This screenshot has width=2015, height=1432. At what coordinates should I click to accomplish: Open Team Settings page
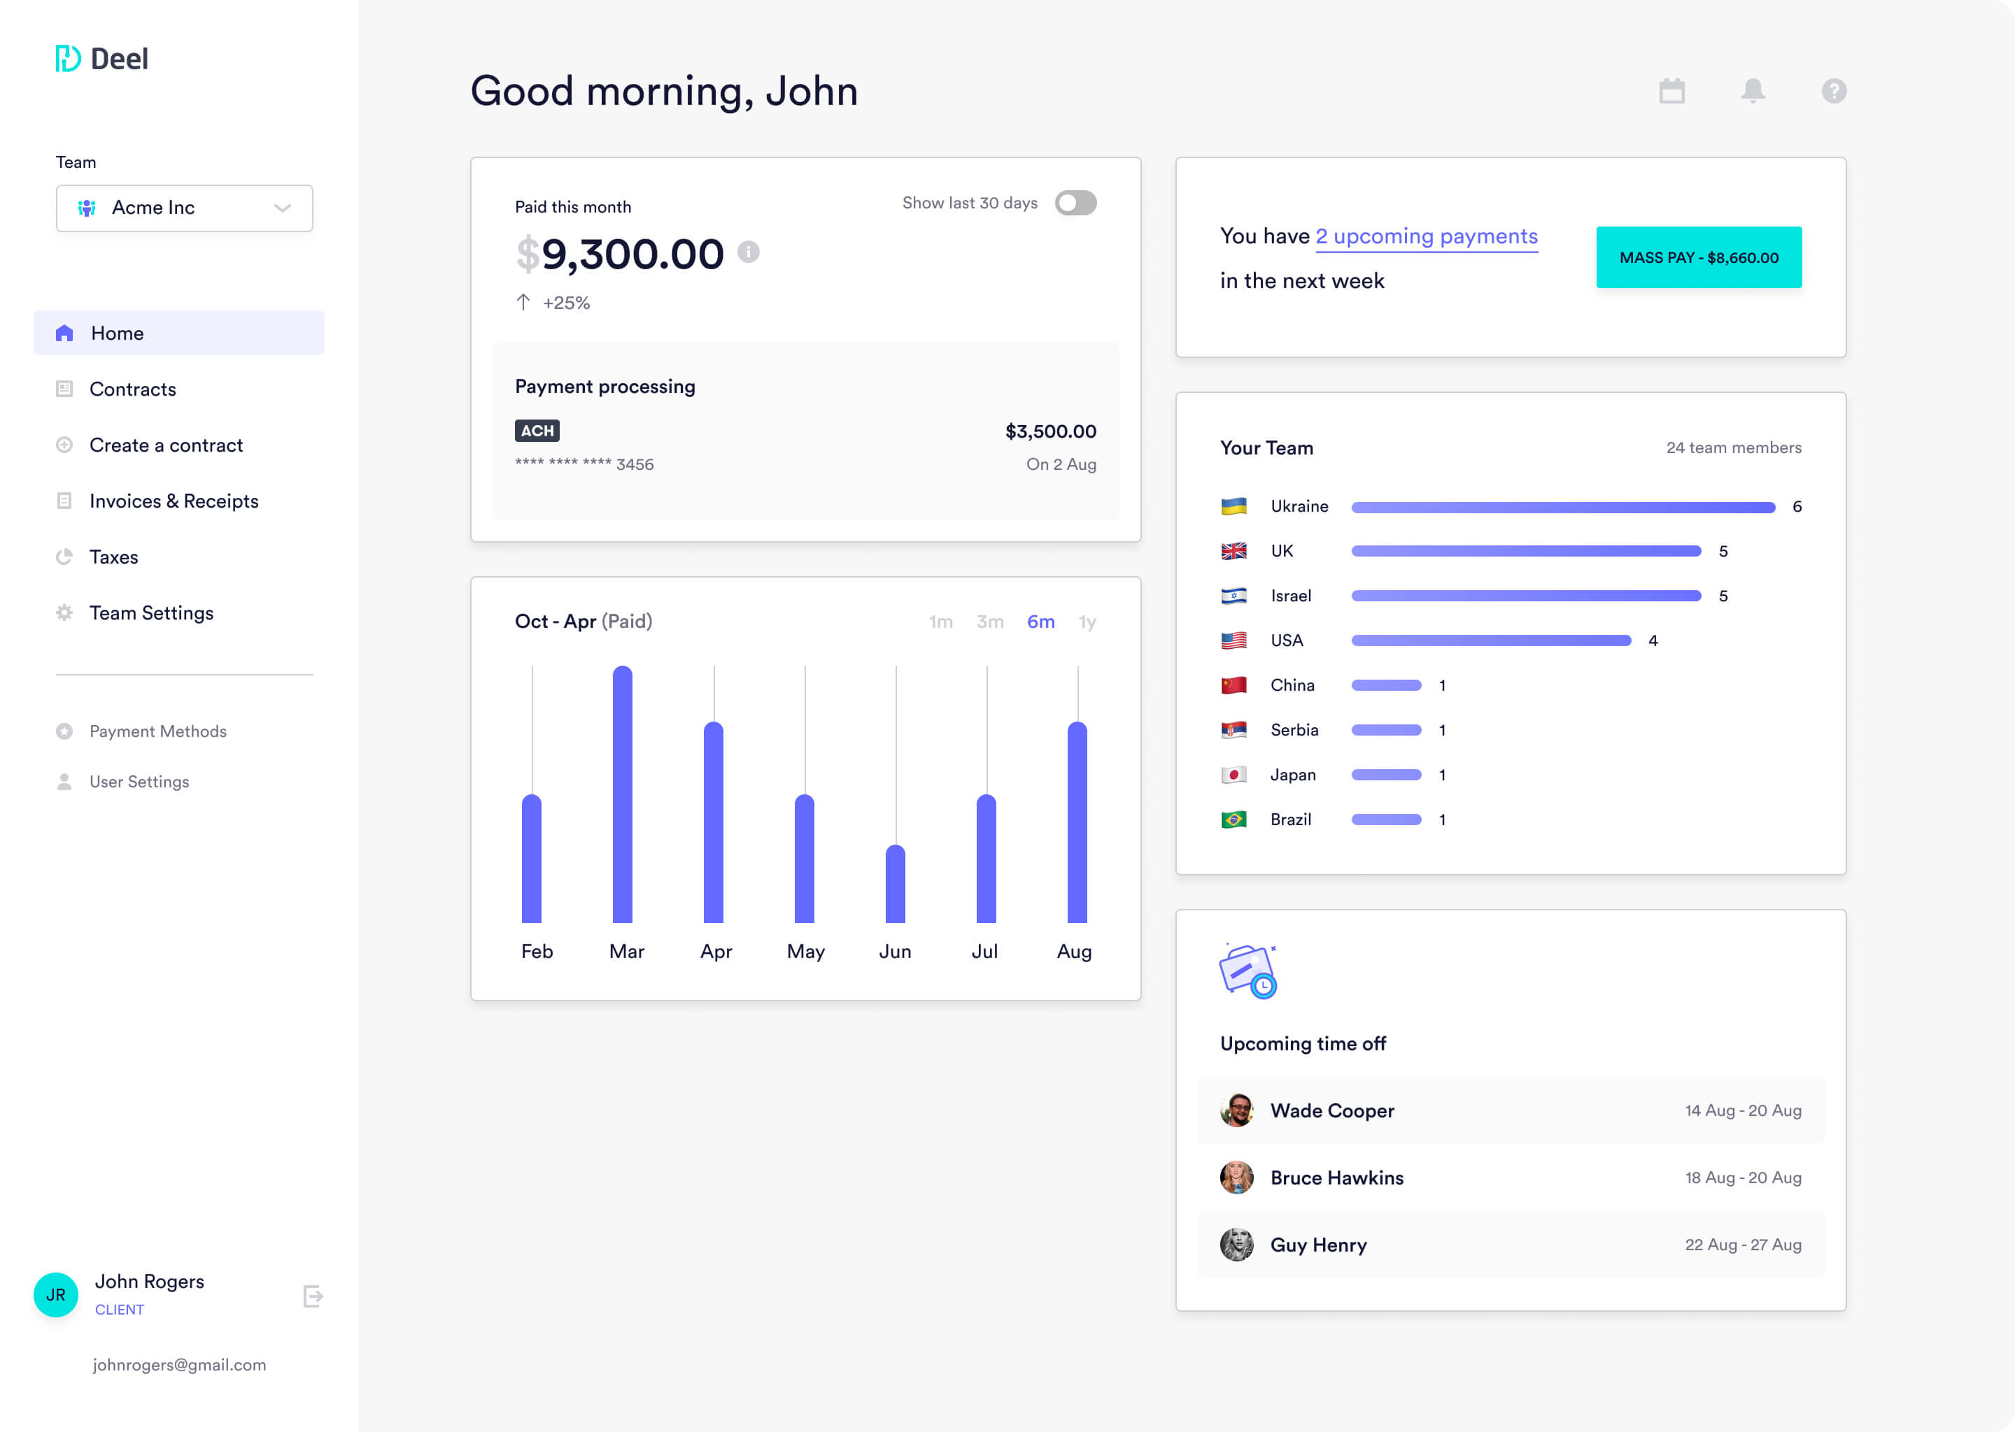[x=151, y=613]
